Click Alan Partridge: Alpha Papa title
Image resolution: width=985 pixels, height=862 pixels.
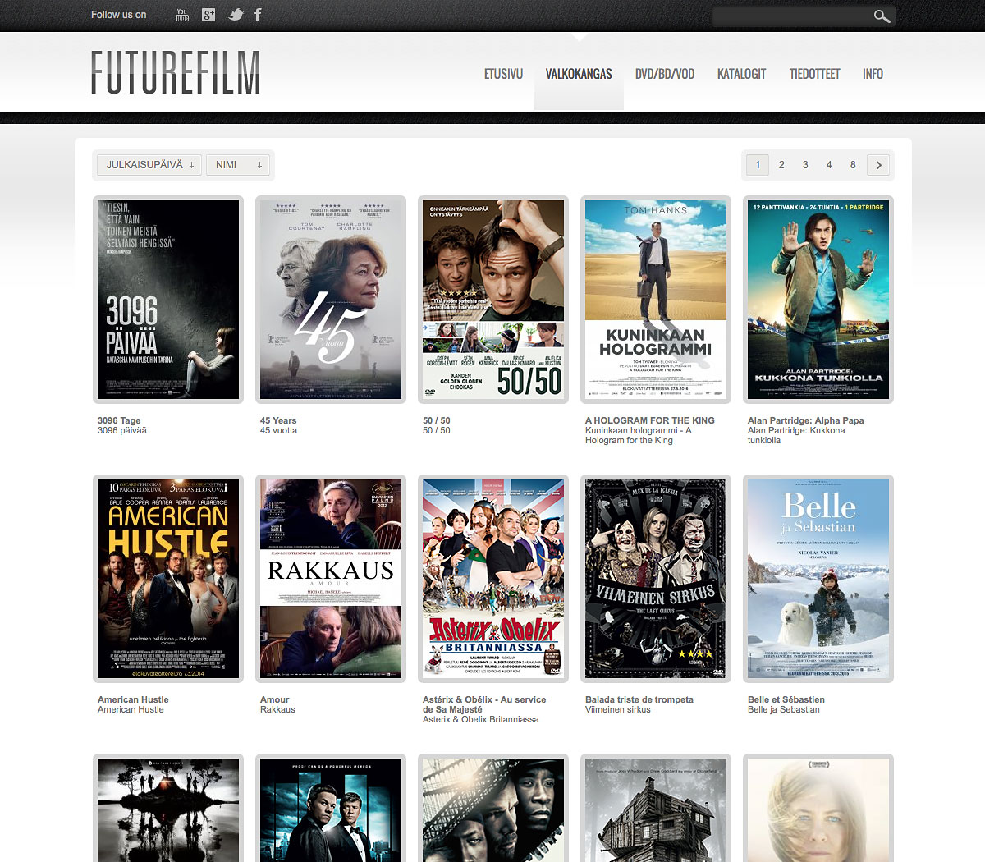click(805, 420)
